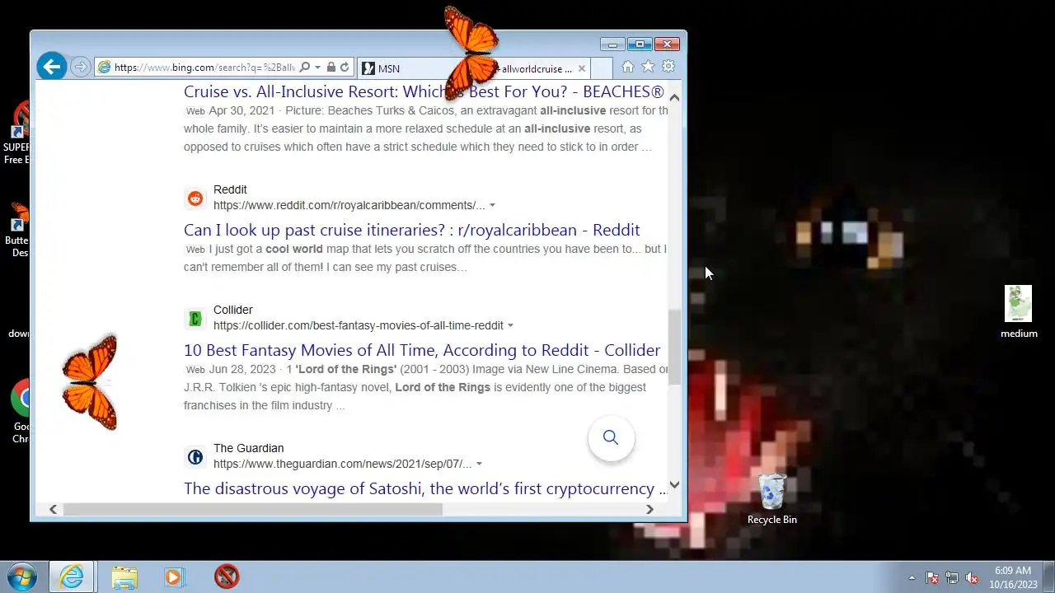Open 10 Best Fantasy Movies Collider link

(422, 350)
